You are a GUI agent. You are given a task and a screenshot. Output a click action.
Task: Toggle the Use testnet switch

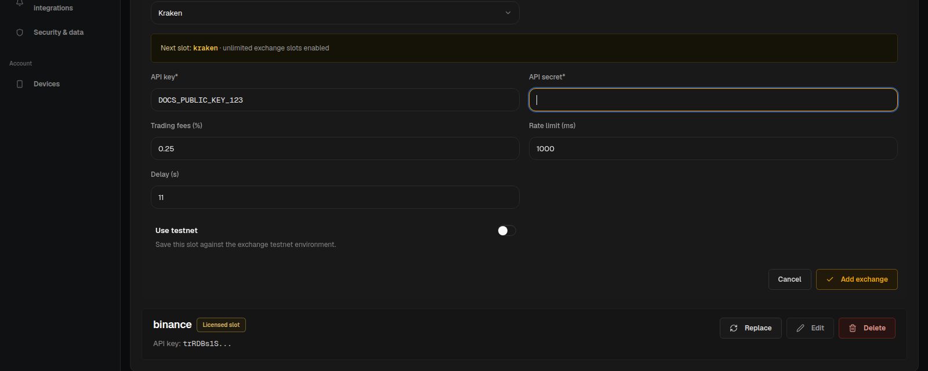[x=506, y=231]
